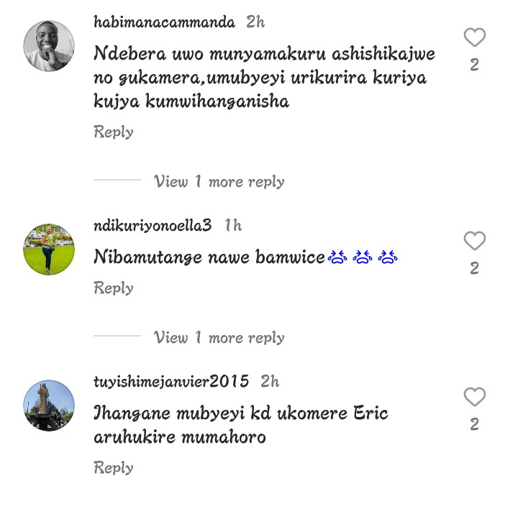Open habimanacammanda's profile picture

tap(49, 45)
